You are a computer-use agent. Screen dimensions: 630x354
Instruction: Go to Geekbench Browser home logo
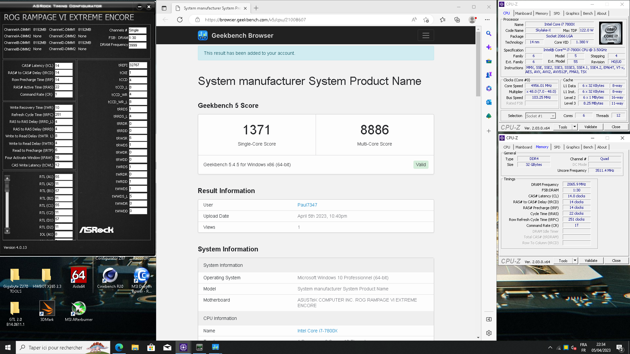(x=236, y=35)
